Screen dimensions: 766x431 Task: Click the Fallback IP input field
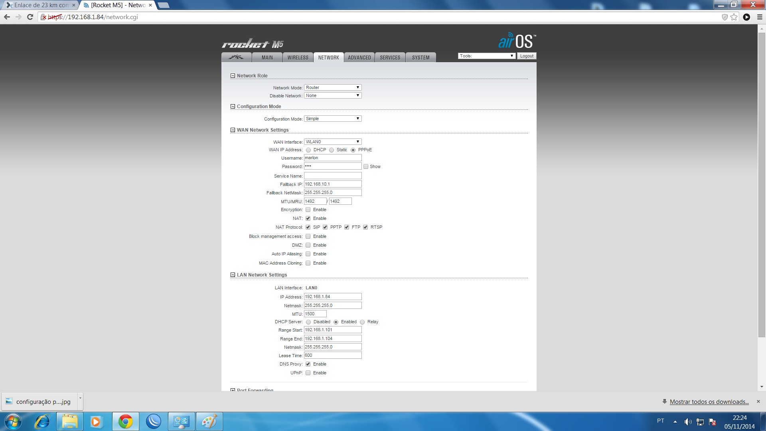[x=333, y=184]
